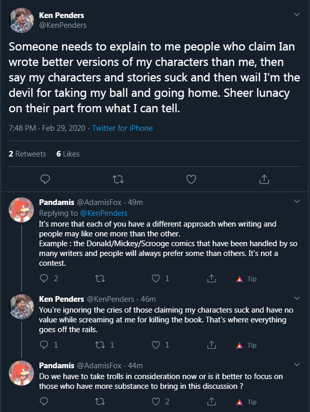
Task: Retweet Ken Penders' 46m reply
Action: pyautogui.click(x=100, y=345)
